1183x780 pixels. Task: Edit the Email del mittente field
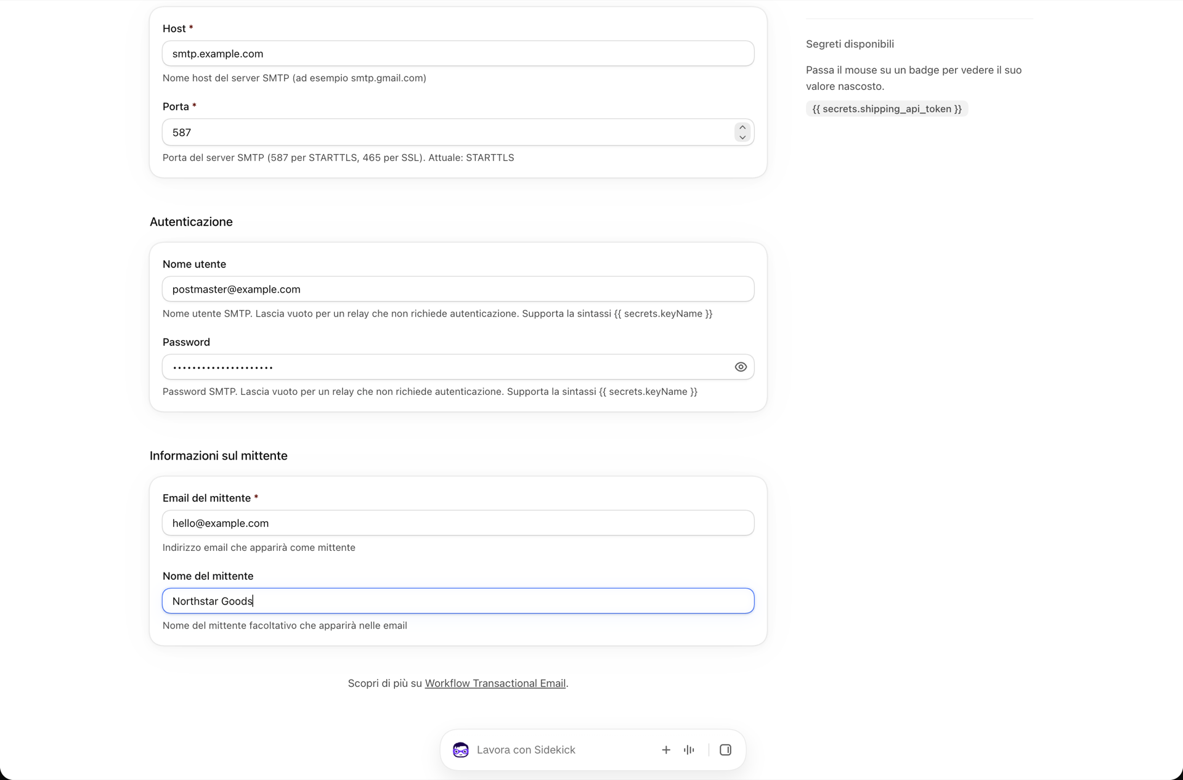coord(458,523)
